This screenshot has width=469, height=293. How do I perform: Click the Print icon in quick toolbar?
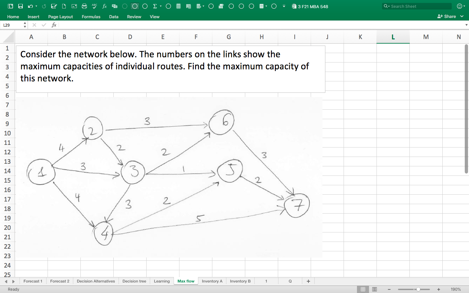click(84, 6)
